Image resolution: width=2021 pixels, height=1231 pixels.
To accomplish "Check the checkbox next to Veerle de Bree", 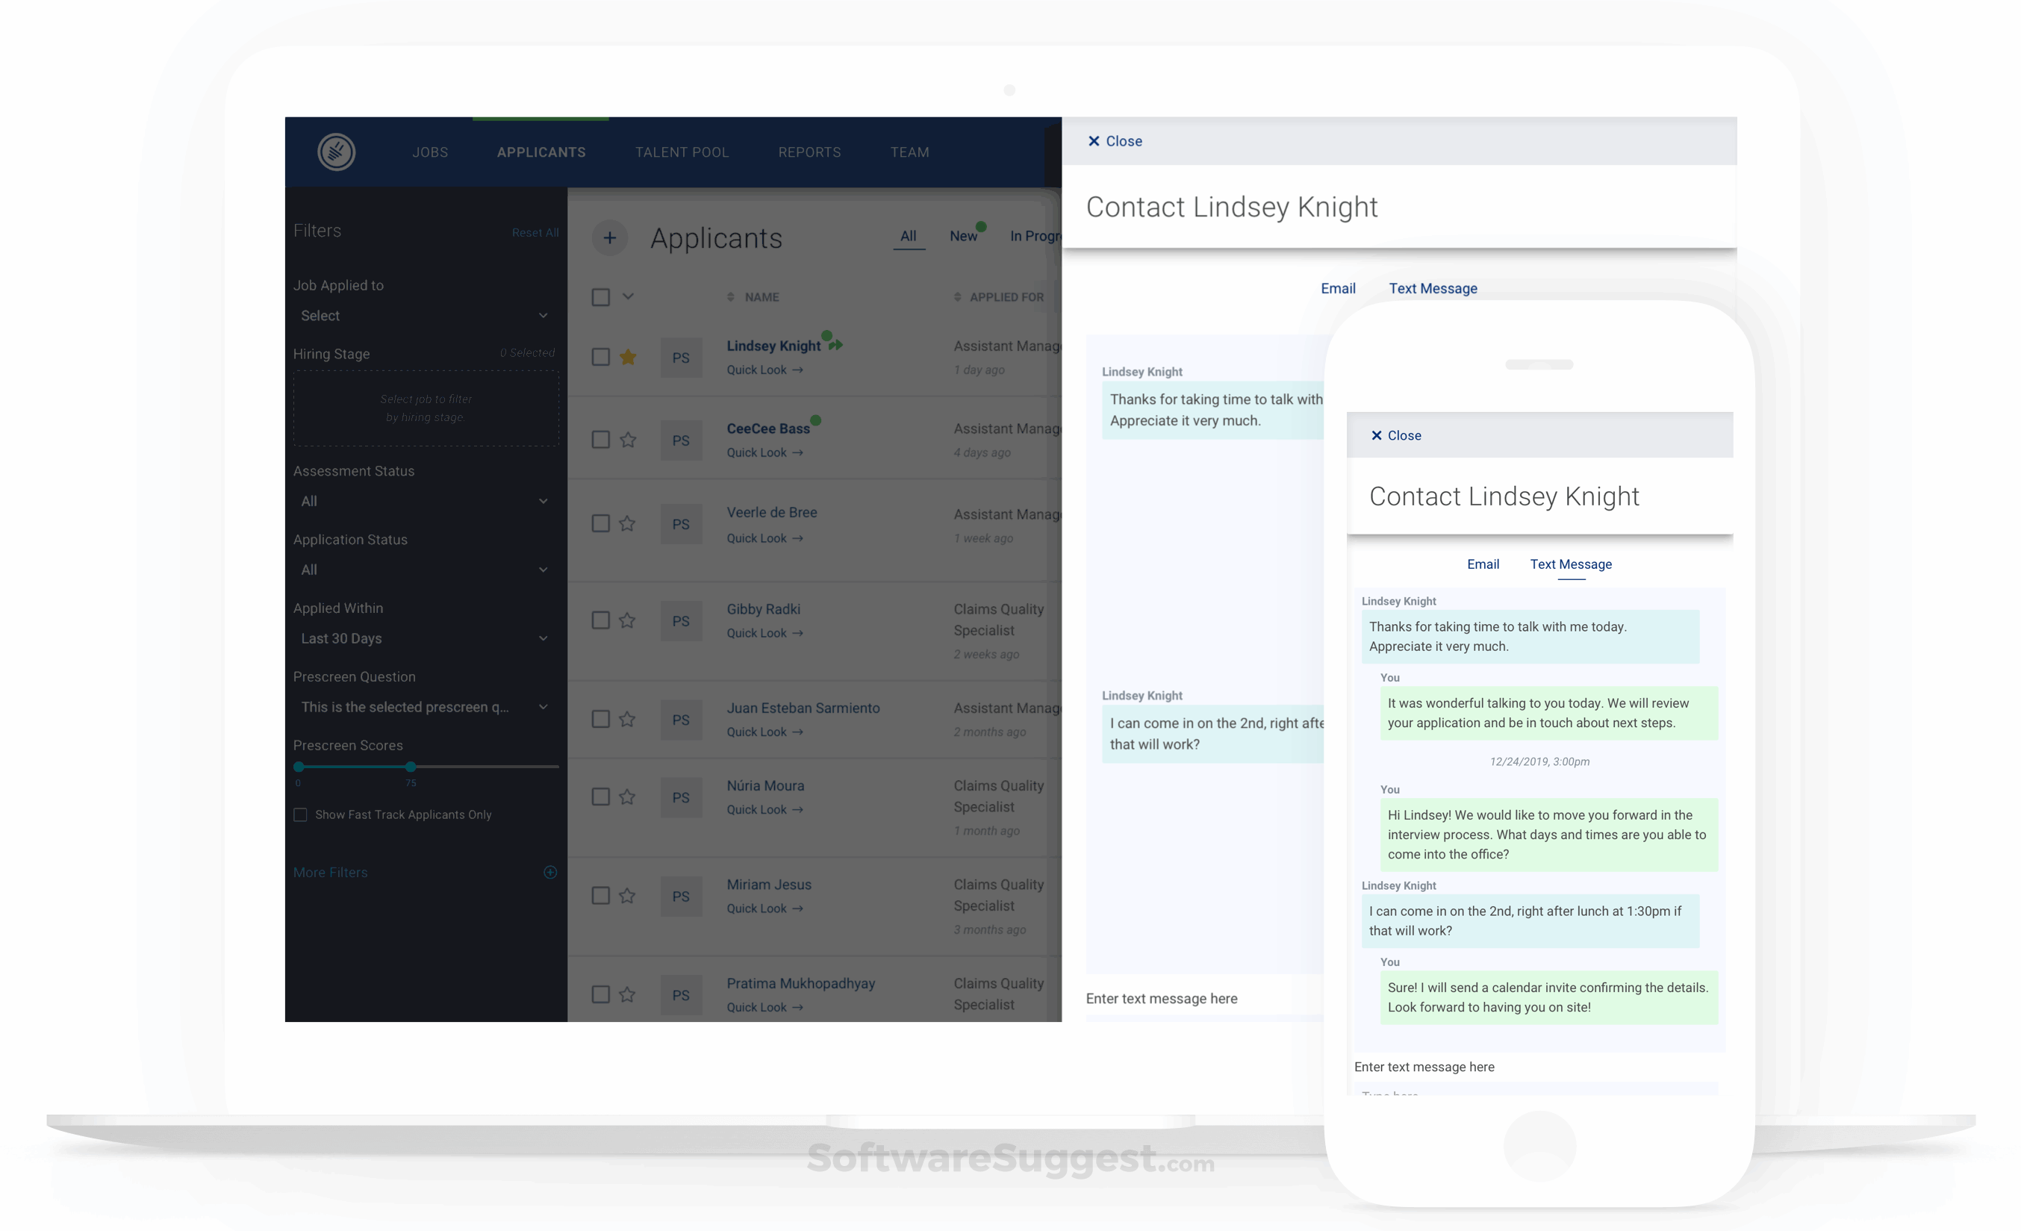I will [x=600, y=523].
